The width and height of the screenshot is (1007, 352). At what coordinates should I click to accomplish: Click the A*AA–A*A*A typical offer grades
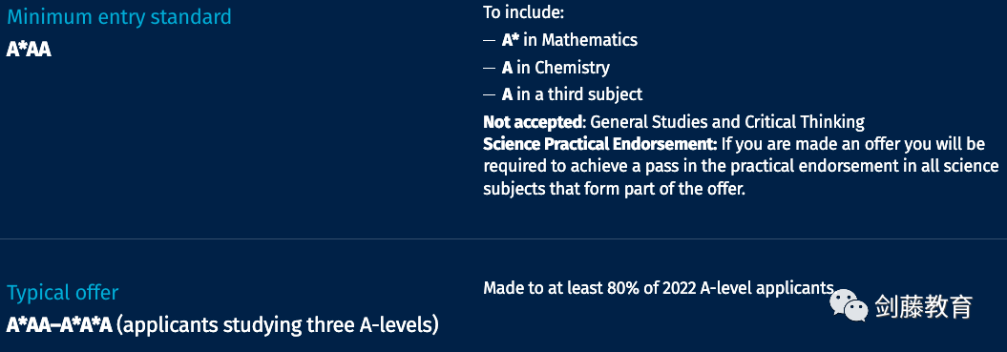tap(59, 325)
